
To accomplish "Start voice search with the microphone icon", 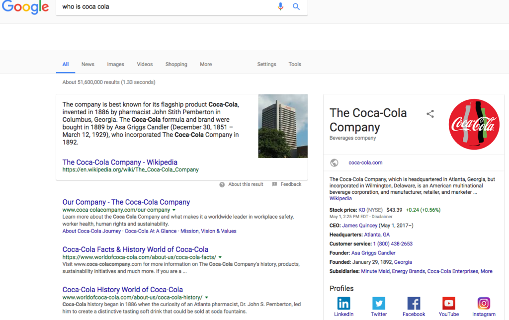I will click(x=280, y=6).
